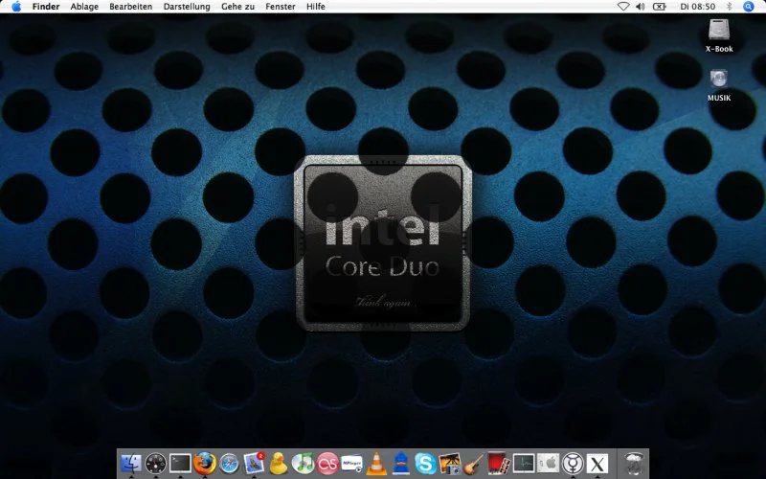Open VLC traffic cone icon
Screen dimensions: 766x479
[x=376, y=464]
